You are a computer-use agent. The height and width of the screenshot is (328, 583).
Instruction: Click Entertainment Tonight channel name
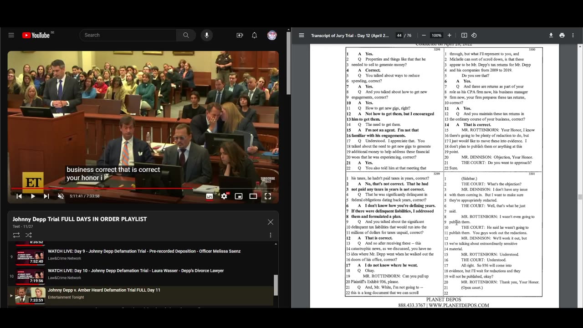click(66, 297)
